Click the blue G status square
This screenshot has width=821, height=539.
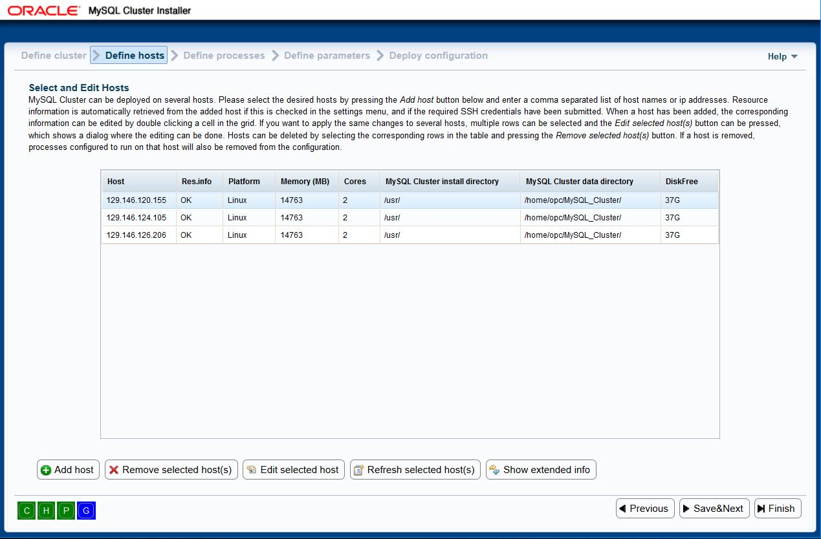point(86,511)
